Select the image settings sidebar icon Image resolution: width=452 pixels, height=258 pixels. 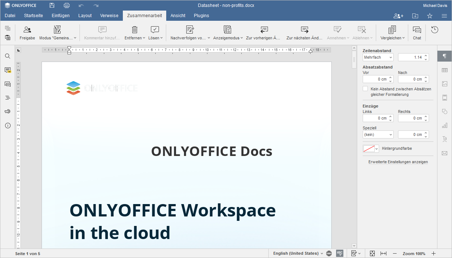tap(445, 84)
